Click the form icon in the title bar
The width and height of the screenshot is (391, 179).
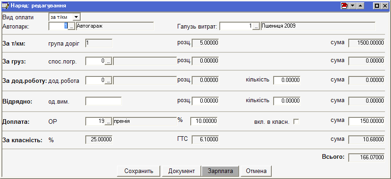pos(5,5)
